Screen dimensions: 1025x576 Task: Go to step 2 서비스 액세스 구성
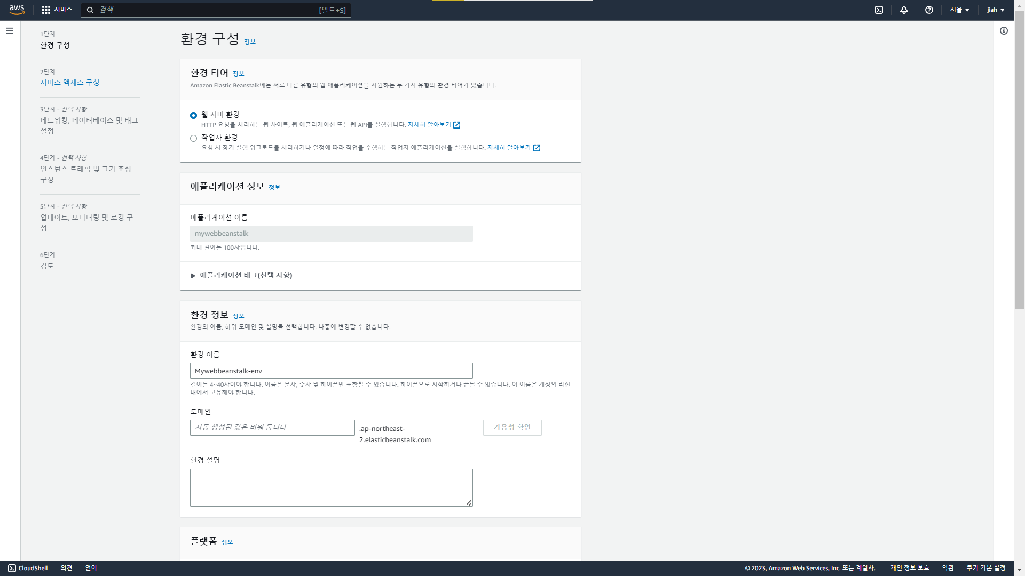pos(70,83)
